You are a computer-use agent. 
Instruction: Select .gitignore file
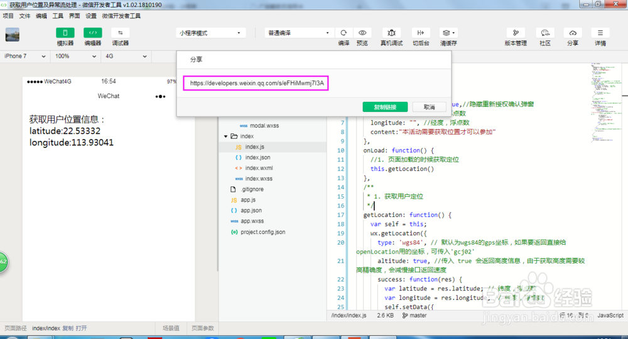tap(252, 189)
